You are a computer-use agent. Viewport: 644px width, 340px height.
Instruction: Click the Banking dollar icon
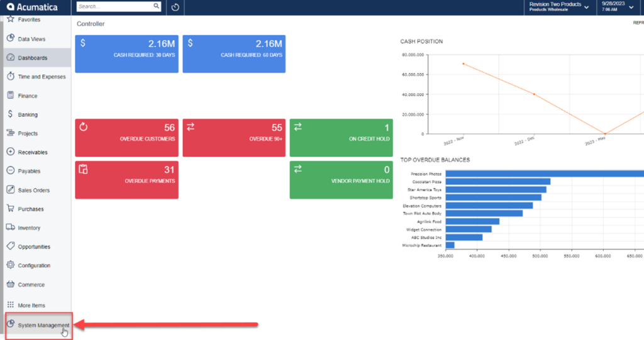pos(10,114)
